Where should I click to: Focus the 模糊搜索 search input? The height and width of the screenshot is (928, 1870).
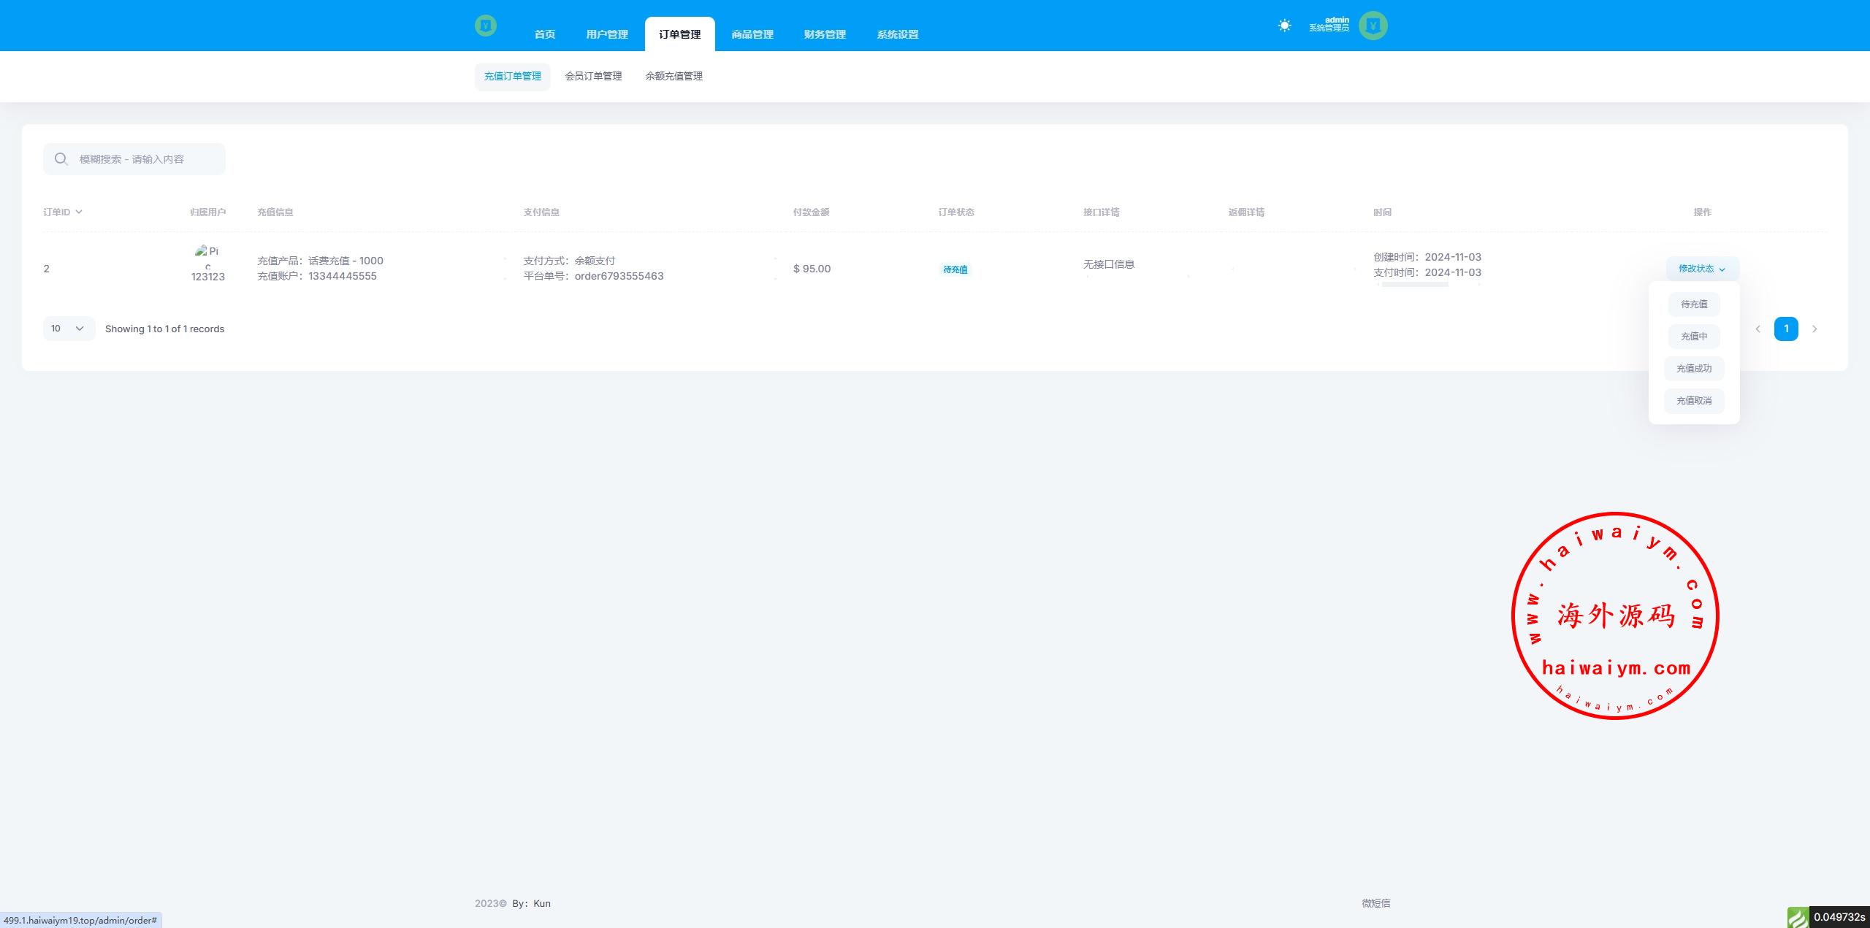(146, 159)
